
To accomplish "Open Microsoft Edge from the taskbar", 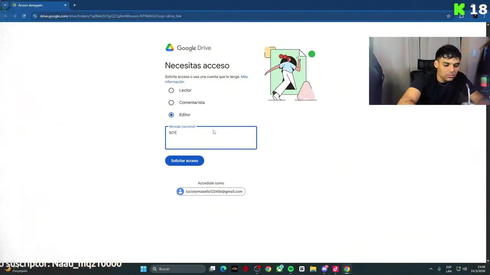I will (224, 269).
